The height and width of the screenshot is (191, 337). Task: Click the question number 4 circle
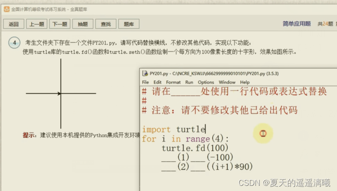[14, 42]
